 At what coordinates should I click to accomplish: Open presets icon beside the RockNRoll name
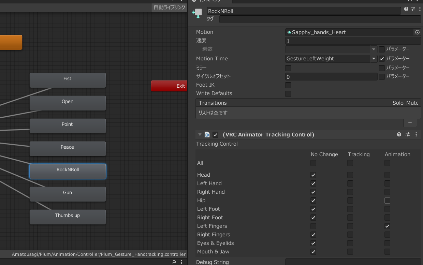coord(413,9)
